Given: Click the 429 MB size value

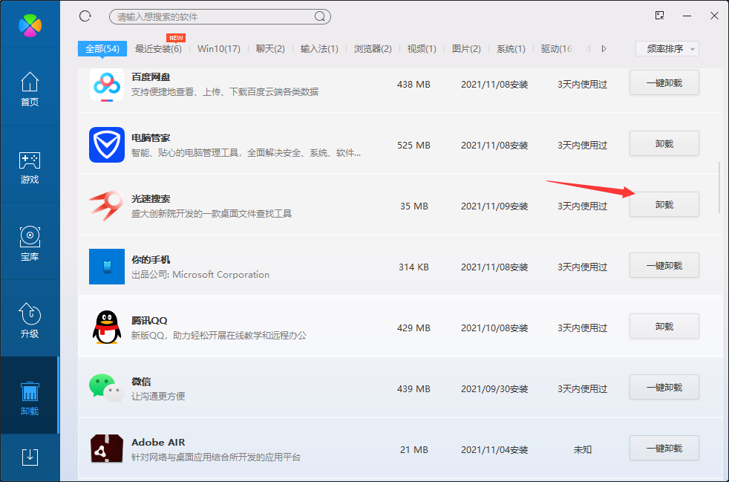Looking at the screenshot, I should [413, 328].
